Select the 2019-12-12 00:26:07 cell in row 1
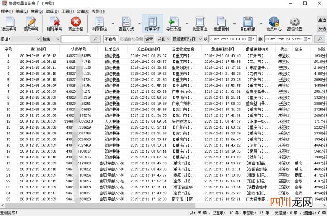Viewport: 327px width, 216px height. point(149,56)
